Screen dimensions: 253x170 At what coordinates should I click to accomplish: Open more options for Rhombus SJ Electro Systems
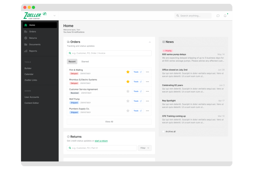(148, 81)
